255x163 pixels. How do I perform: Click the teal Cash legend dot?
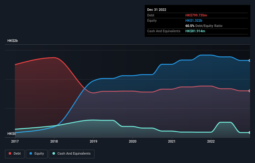coord(54,153)
